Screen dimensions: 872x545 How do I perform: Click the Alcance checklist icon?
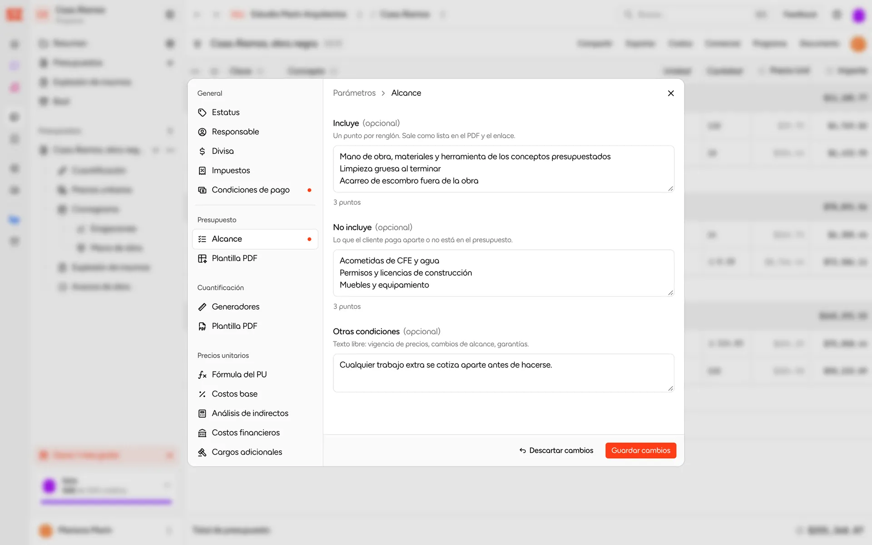tap(202, 239)
